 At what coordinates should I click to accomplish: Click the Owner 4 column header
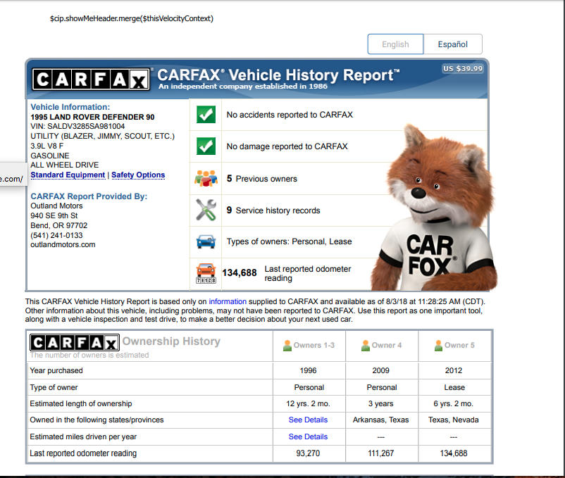[x=382, y=346]
